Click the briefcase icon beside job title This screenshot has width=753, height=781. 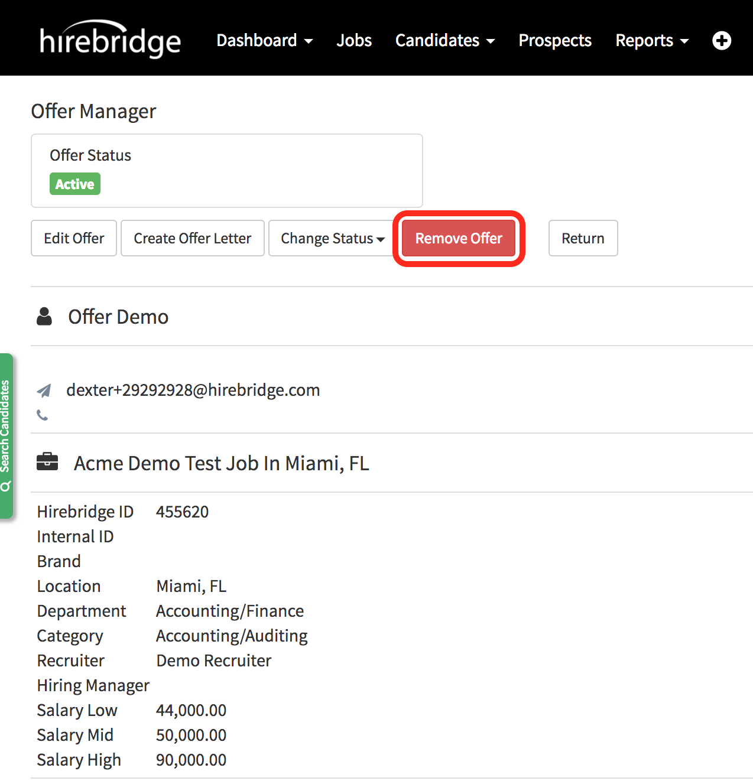coord(47,462)
